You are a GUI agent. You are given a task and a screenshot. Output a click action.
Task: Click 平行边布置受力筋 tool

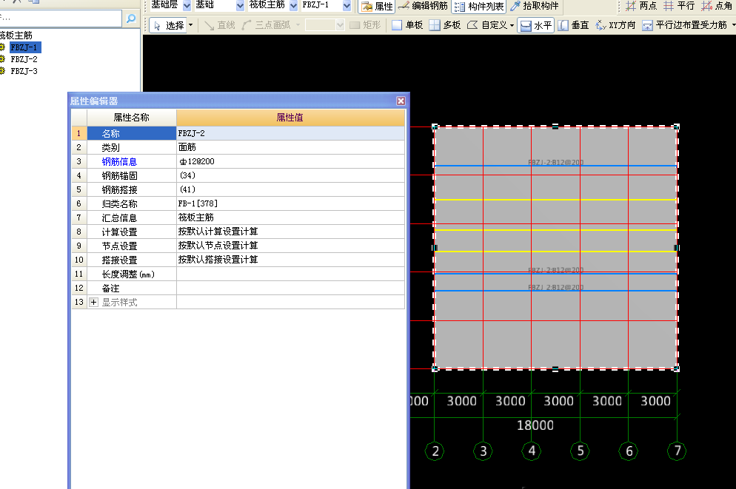pyautogui.click(x=684, y=25)
